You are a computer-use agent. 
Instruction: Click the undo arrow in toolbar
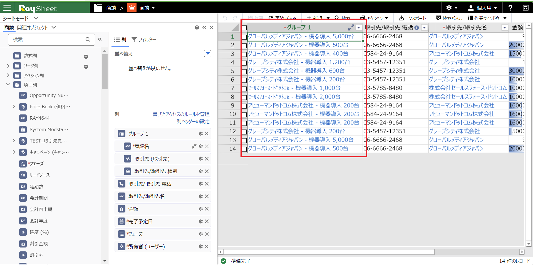click(x=225, y=18)
